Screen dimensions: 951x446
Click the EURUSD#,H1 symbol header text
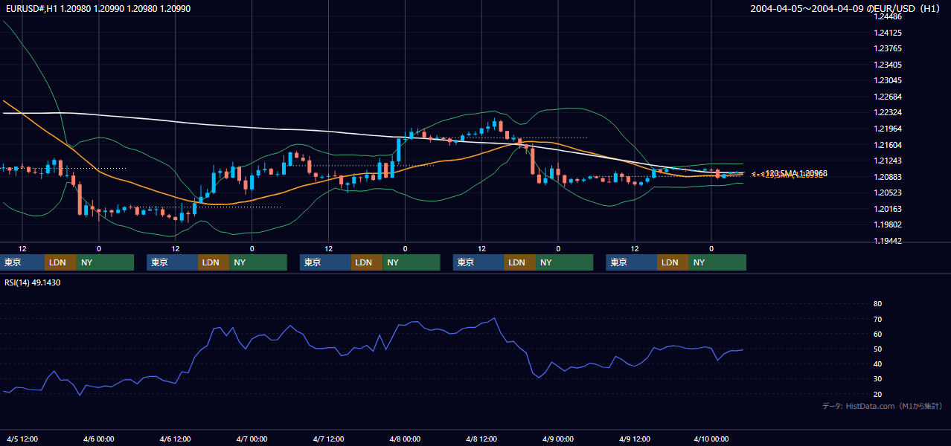tap(98, 9)
